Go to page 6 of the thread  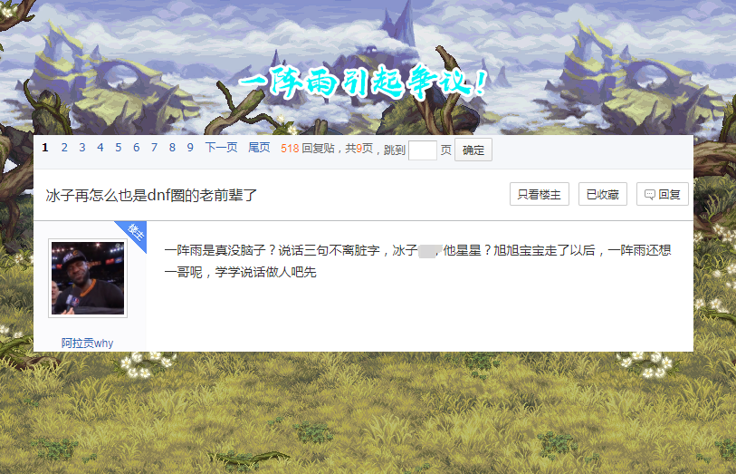coord(136,148)
